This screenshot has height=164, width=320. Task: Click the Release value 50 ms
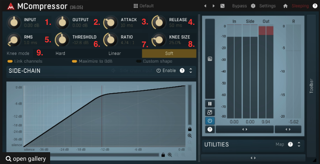tap(176, 26)
